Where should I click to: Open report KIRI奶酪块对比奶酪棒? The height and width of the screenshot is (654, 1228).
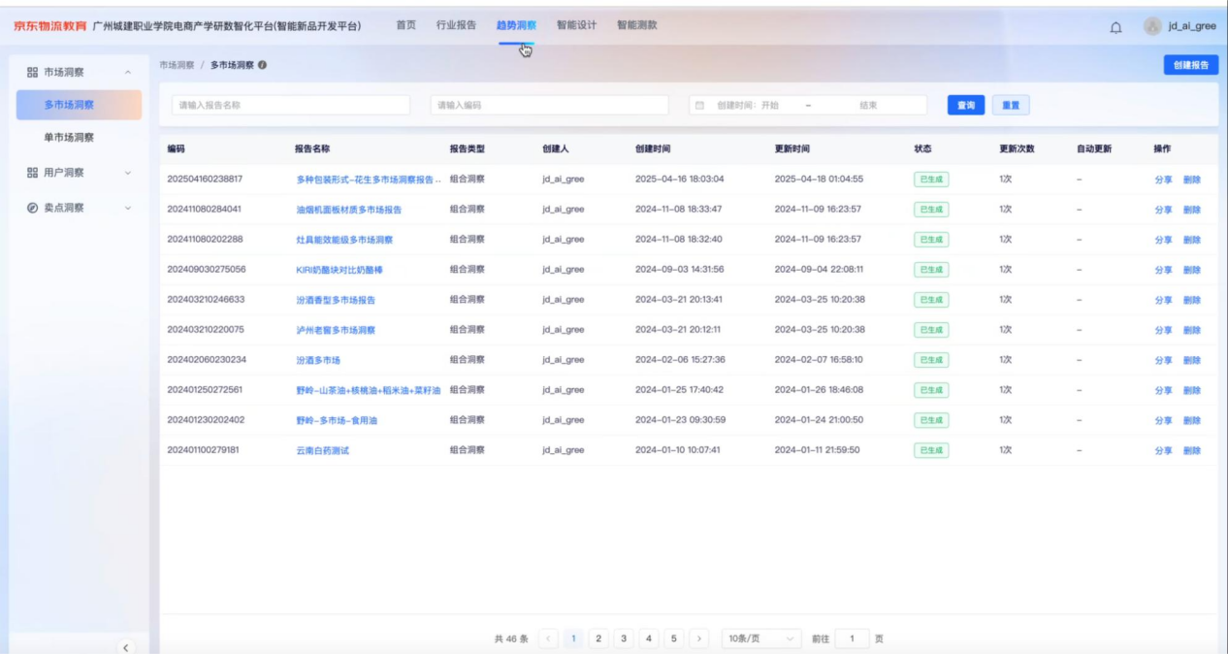click(339, 270)
